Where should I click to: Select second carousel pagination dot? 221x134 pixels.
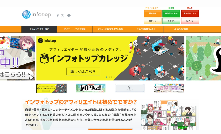click(x=109, y=77)
